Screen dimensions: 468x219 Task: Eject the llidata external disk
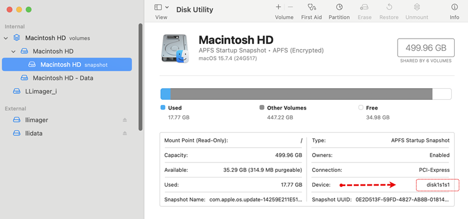tap(124, 133)
